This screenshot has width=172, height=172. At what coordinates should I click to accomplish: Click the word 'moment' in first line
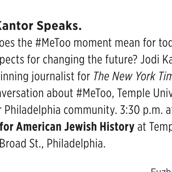click(x=93, y=43)
